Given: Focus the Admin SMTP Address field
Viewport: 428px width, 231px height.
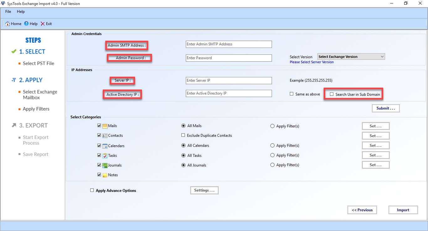Looking at the screenshot, I should pyautogui.click(x=229, y=44).
